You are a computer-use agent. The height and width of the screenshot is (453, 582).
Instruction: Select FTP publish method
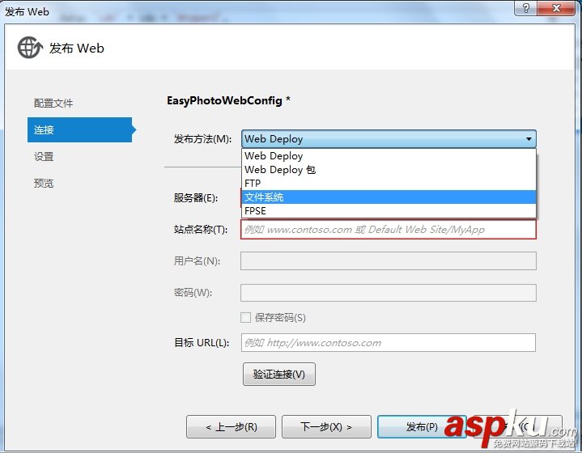[389, 184]
